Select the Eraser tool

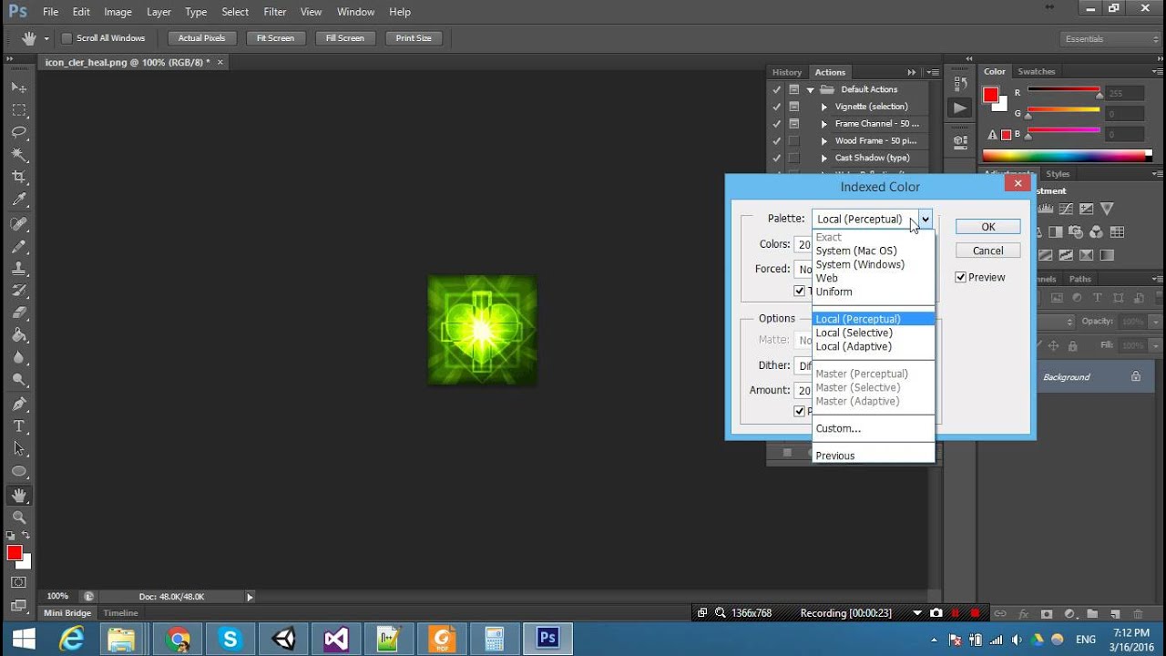[18, 313]
